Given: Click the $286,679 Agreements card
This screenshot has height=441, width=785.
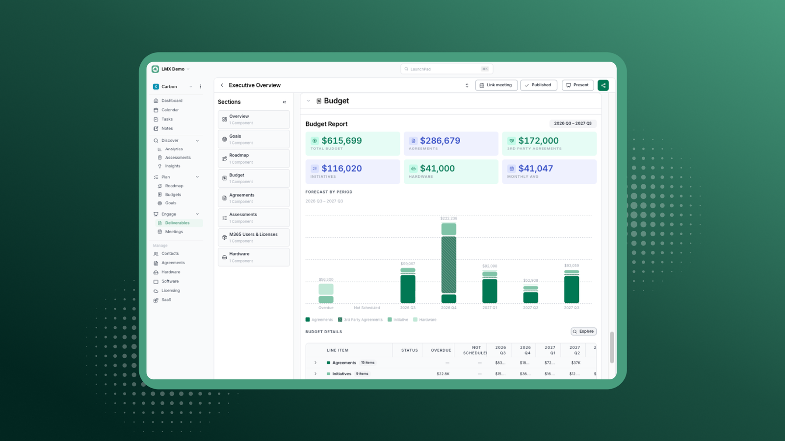Looking at the screenshot, I should click(451, 144).
